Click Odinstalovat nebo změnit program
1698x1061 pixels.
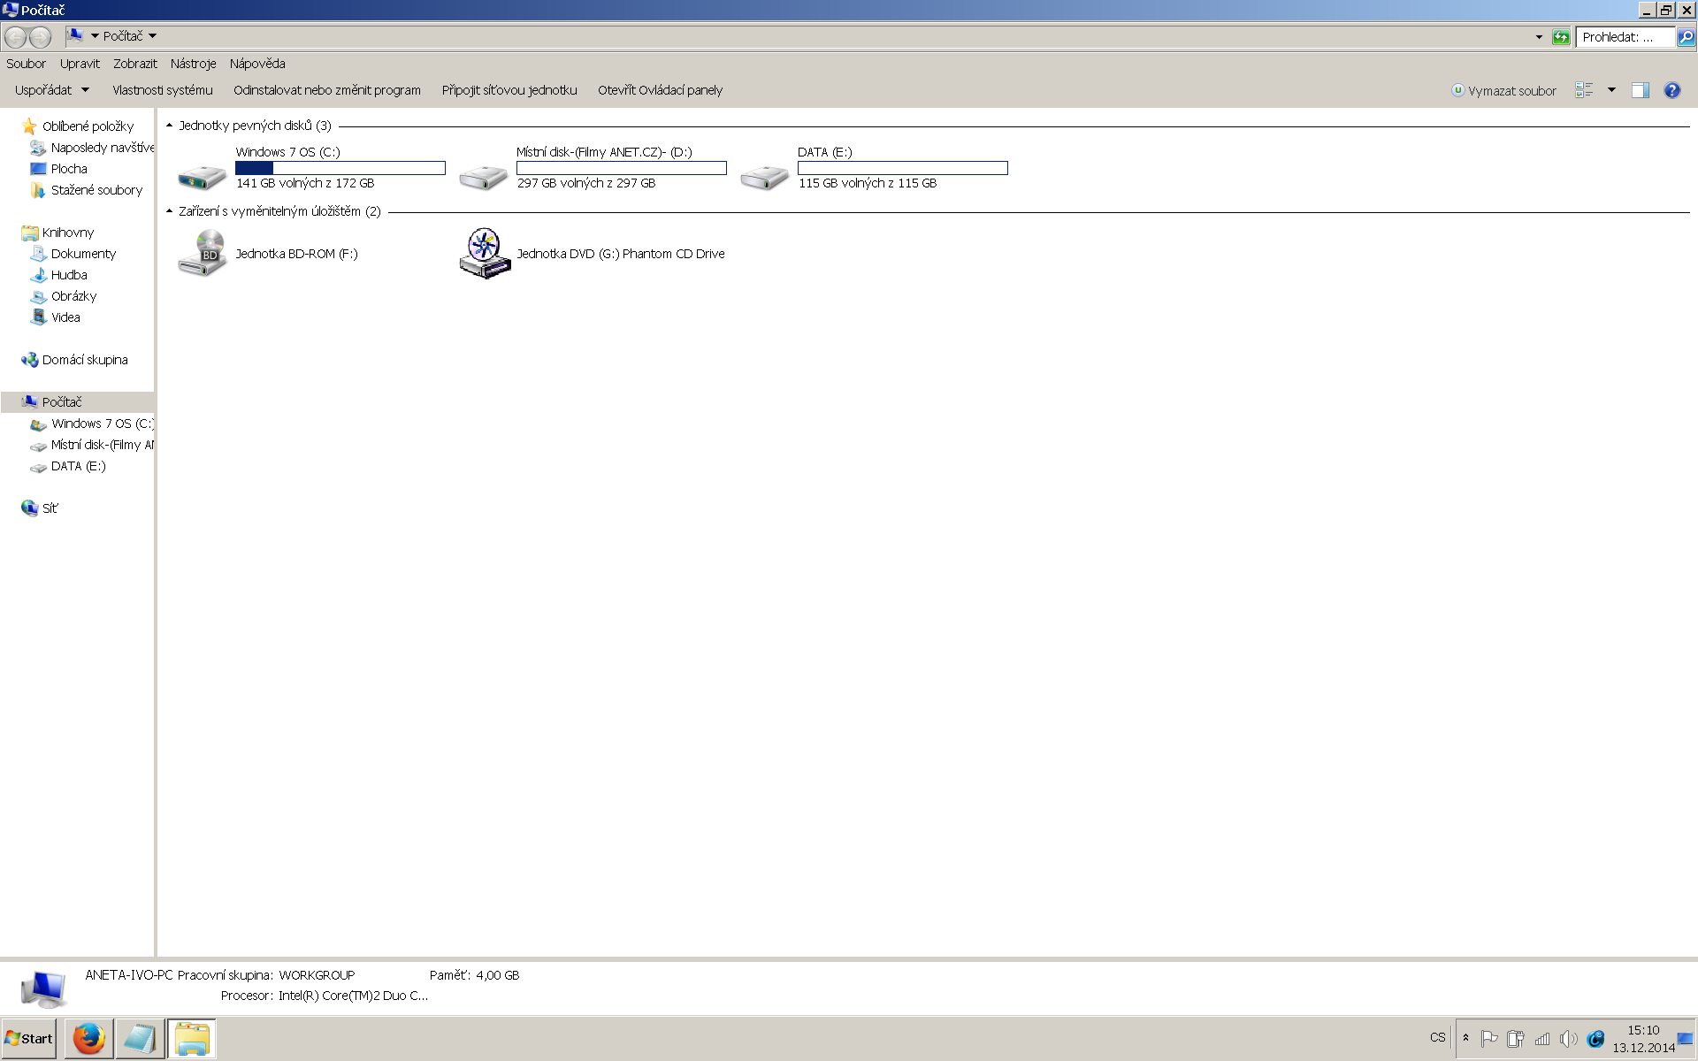click(x=326, y=90)
